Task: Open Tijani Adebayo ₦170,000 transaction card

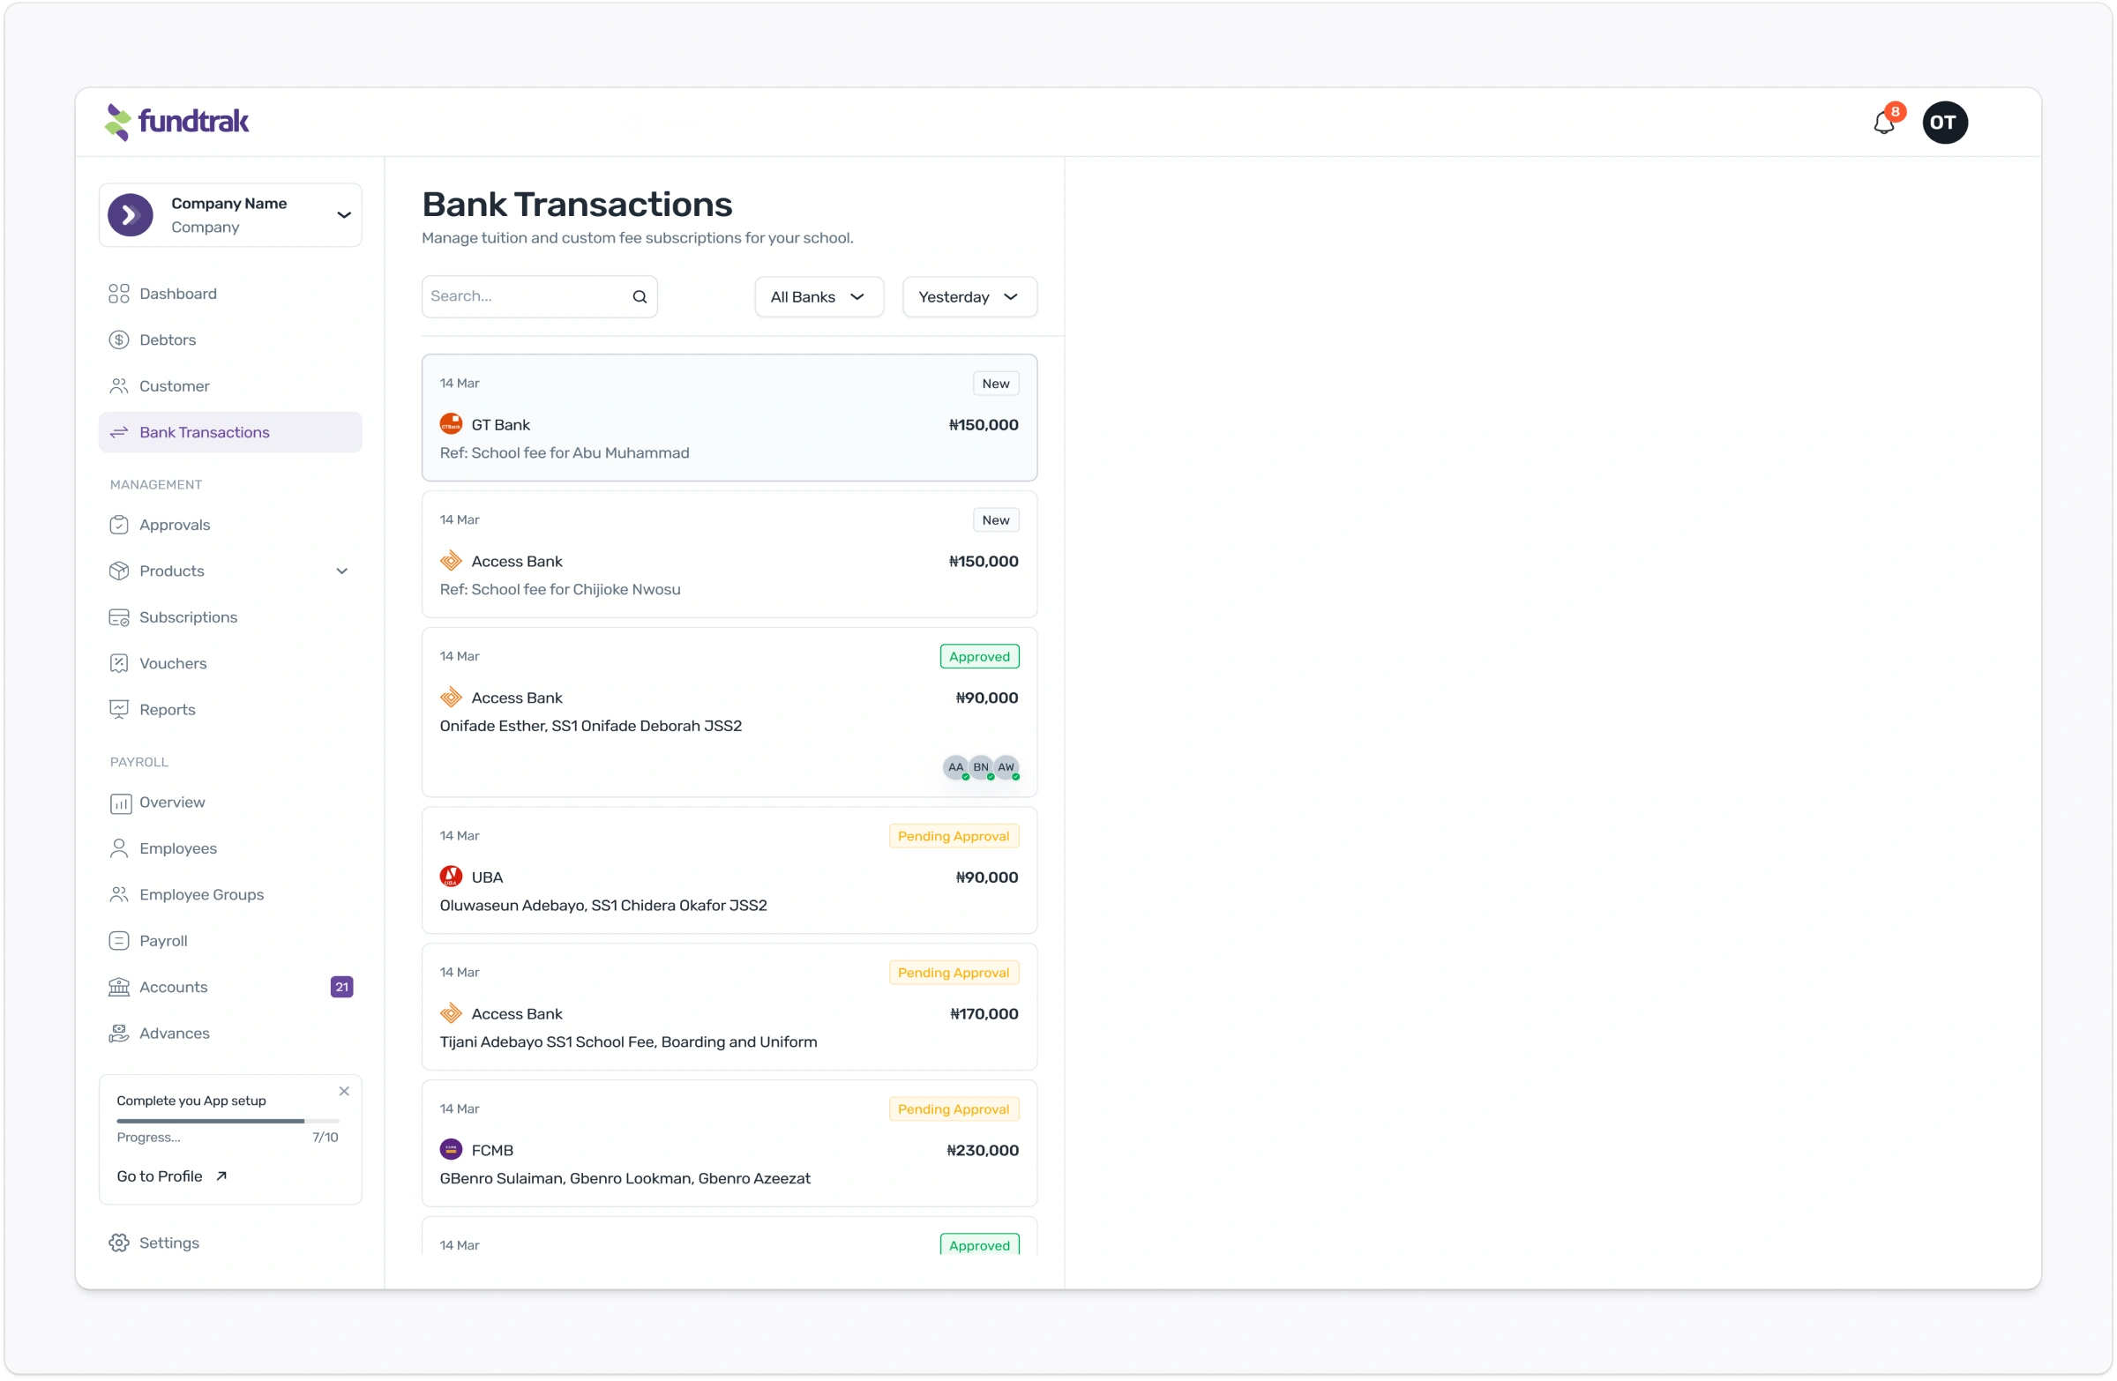Action: click(729, 1007)
